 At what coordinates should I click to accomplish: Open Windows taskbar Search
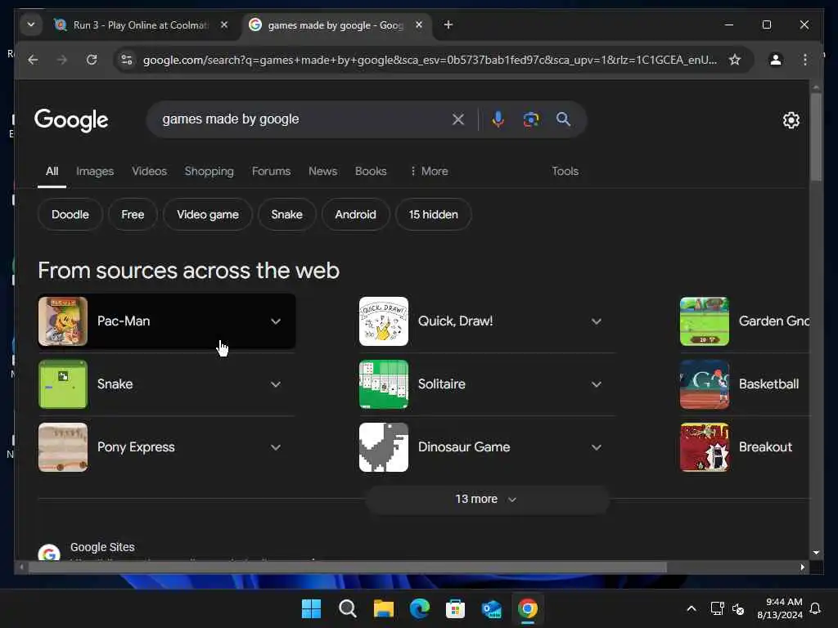click(x=347, y=608)
